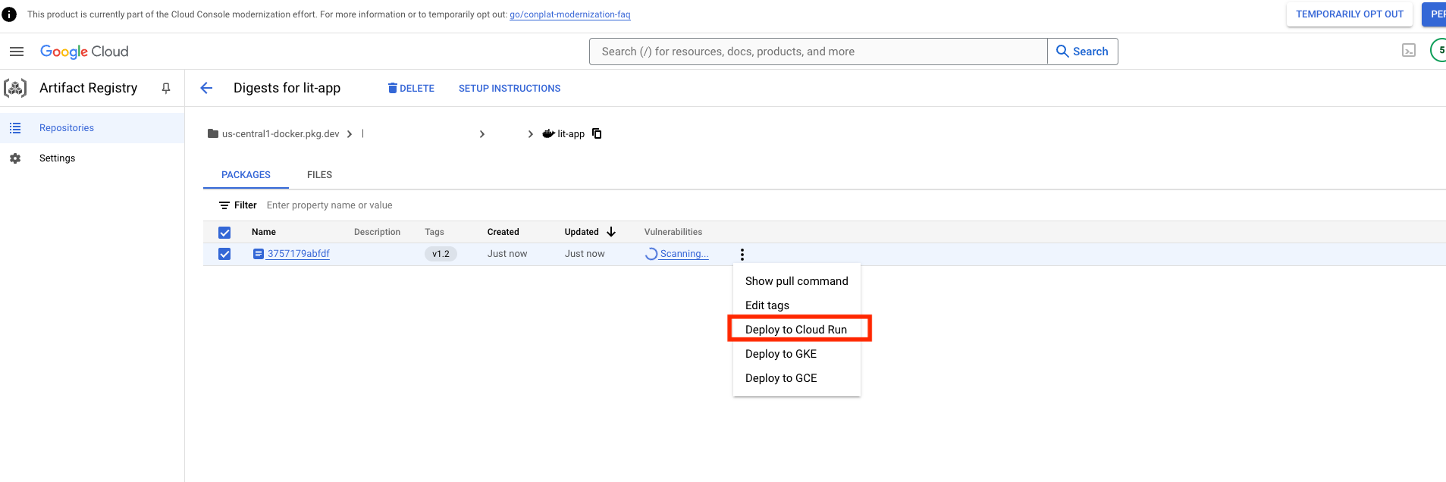1446x482 pixels.
Task: Click the resource search input field
Action: click(817, 52)
